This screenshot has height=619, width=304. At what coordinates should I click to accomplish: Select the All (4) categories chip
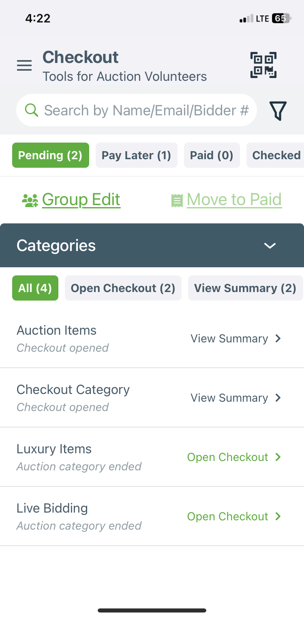coord(35,288)
